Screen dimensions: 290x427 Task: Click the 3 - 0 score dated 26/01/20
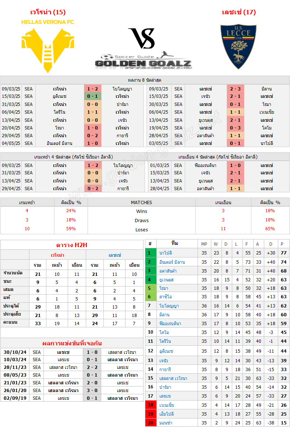pos(92,390)
